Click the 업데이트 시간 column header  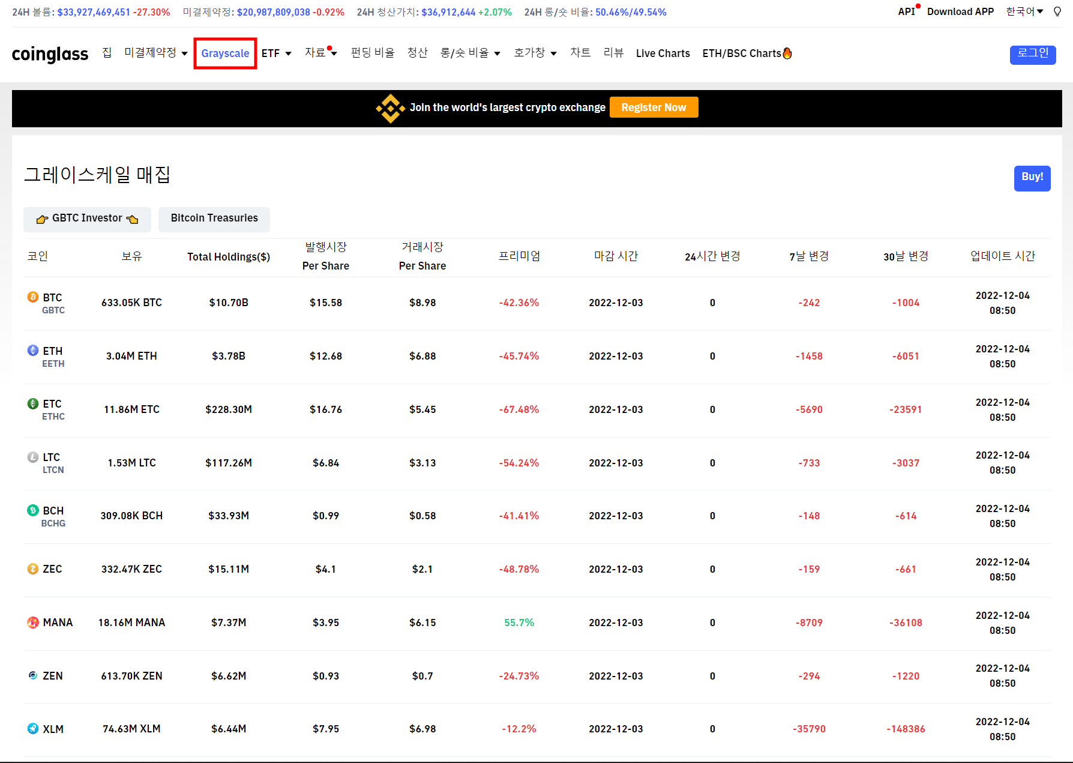tap(1003, 256)
